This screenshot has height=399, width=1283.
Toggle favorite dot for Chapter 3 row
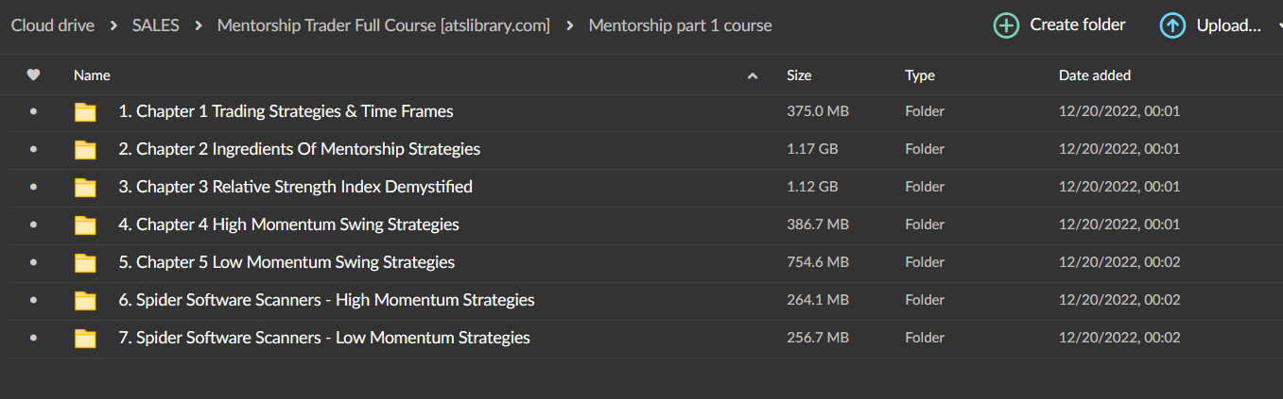[34, 187]
